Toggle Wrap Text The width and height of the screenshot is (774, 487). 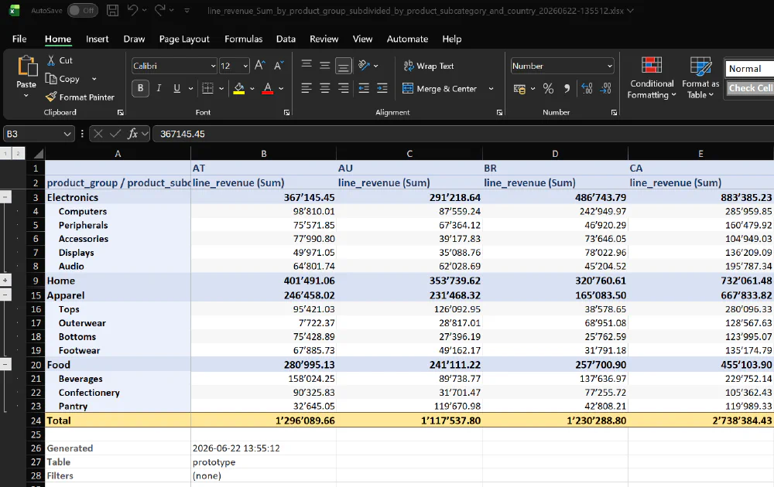(x=429, y=66)
